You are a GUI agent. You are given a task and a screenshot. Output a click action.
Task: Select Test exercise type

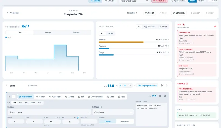point(121,97)
